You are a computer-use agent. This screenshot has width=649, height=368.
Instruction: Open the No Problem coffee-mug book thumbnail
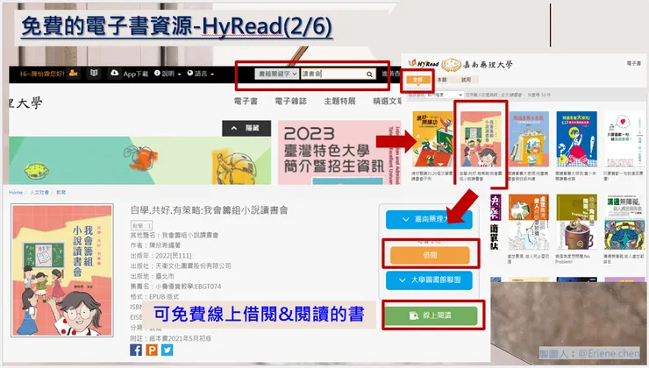[x=576, y=222]
